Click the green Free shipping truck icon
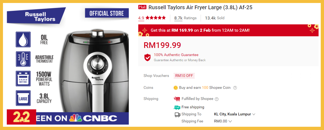 [177, 107]
